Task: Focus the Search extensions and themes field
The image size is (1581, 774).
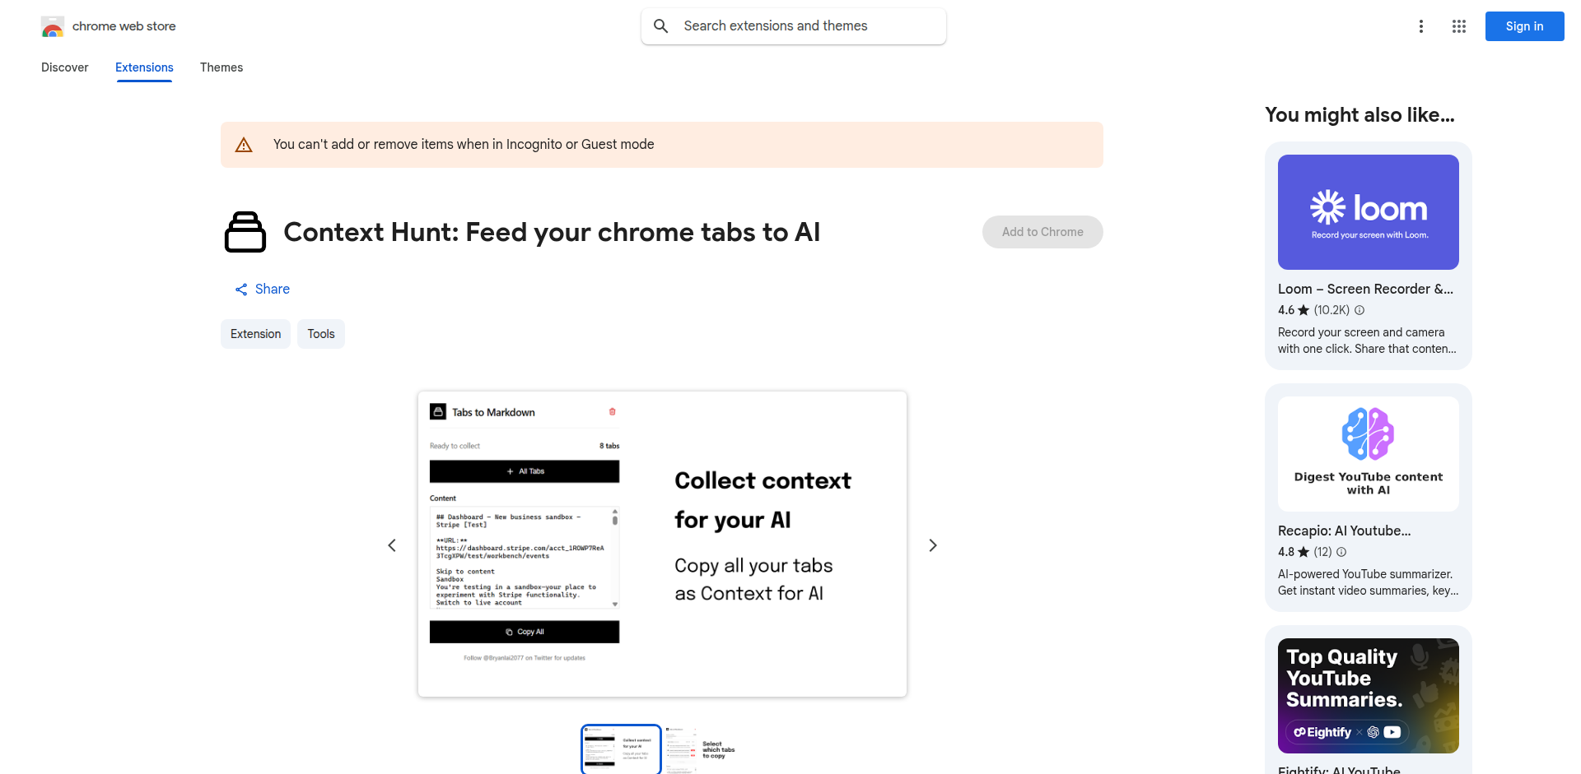Action: 794,26
